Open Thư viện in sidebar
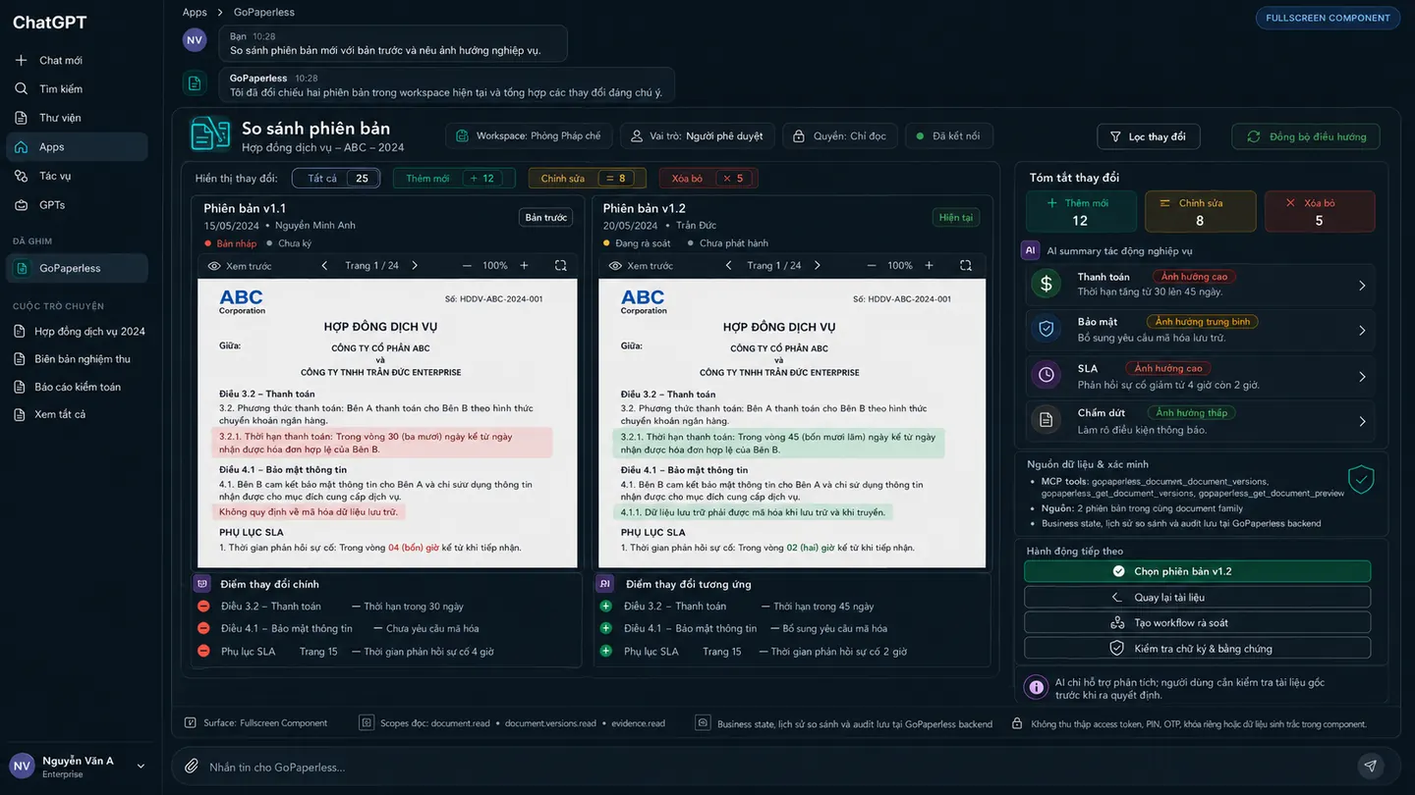Image resolution: width=1415 pixels, height=795 pixels. tap(77, 118)
